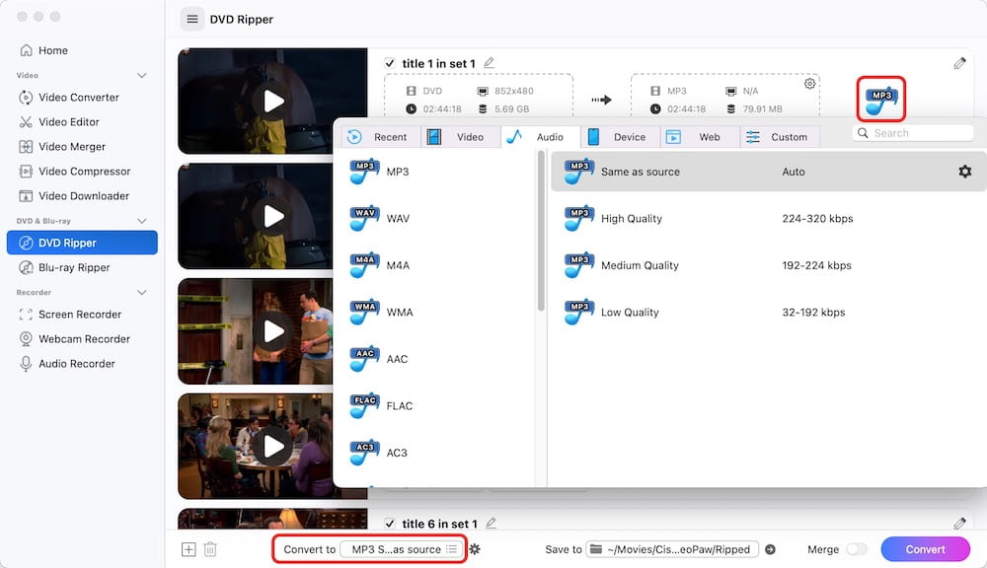The height and width of the screenshot is (568, 987).
Task: Switch to the Web tab
Action: coord(700,137)
